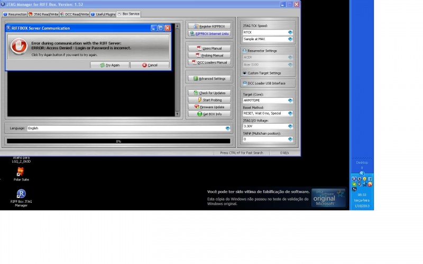Select the Box Service tab
The height and width of the screenshot is (264, 423).
tap(128, 14)
